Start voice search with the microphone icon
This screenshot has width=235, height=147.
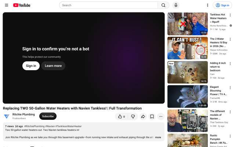click(176, 5)
